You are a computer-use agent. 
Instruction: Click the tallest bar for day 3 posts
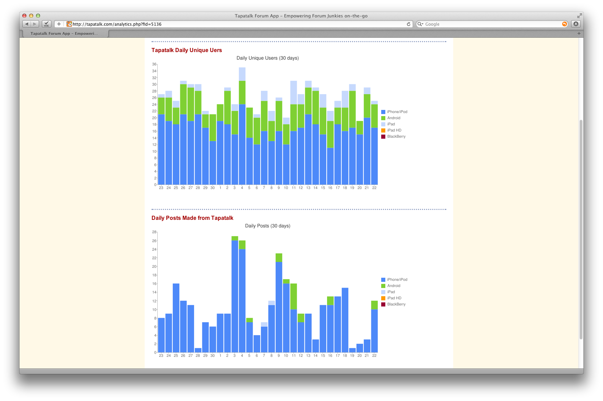coord(235,295)
